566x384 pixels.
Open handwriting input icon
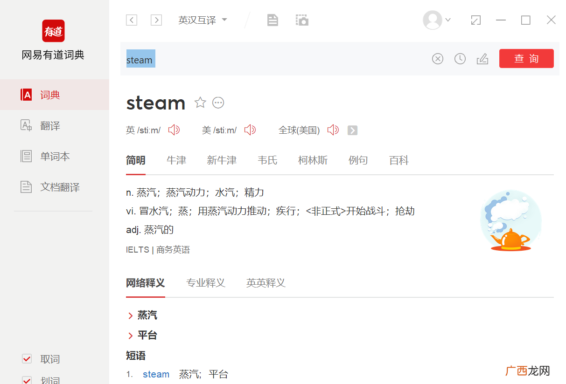pyautogui.click(x=482, y=59)
